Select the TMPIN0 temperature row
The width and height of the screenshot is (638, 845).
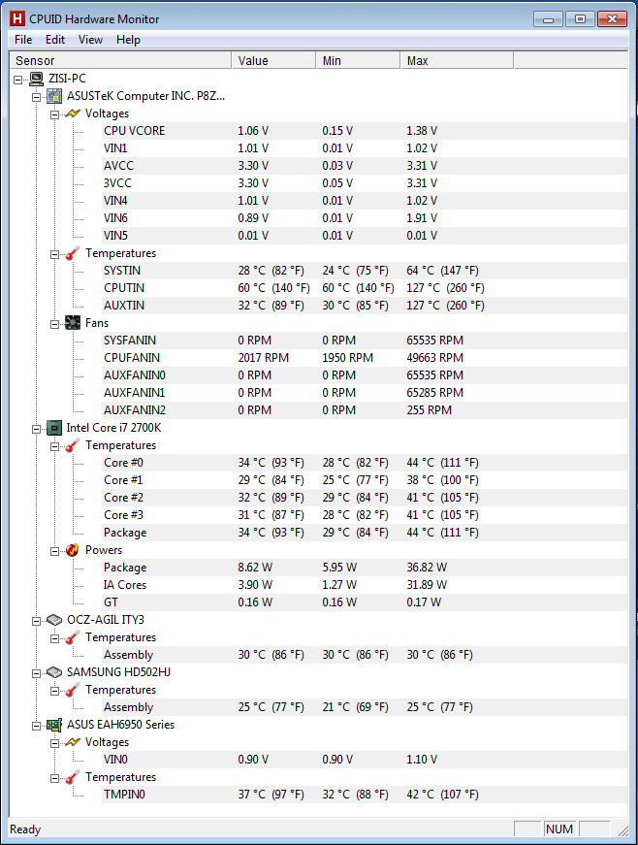pos(365,795)
